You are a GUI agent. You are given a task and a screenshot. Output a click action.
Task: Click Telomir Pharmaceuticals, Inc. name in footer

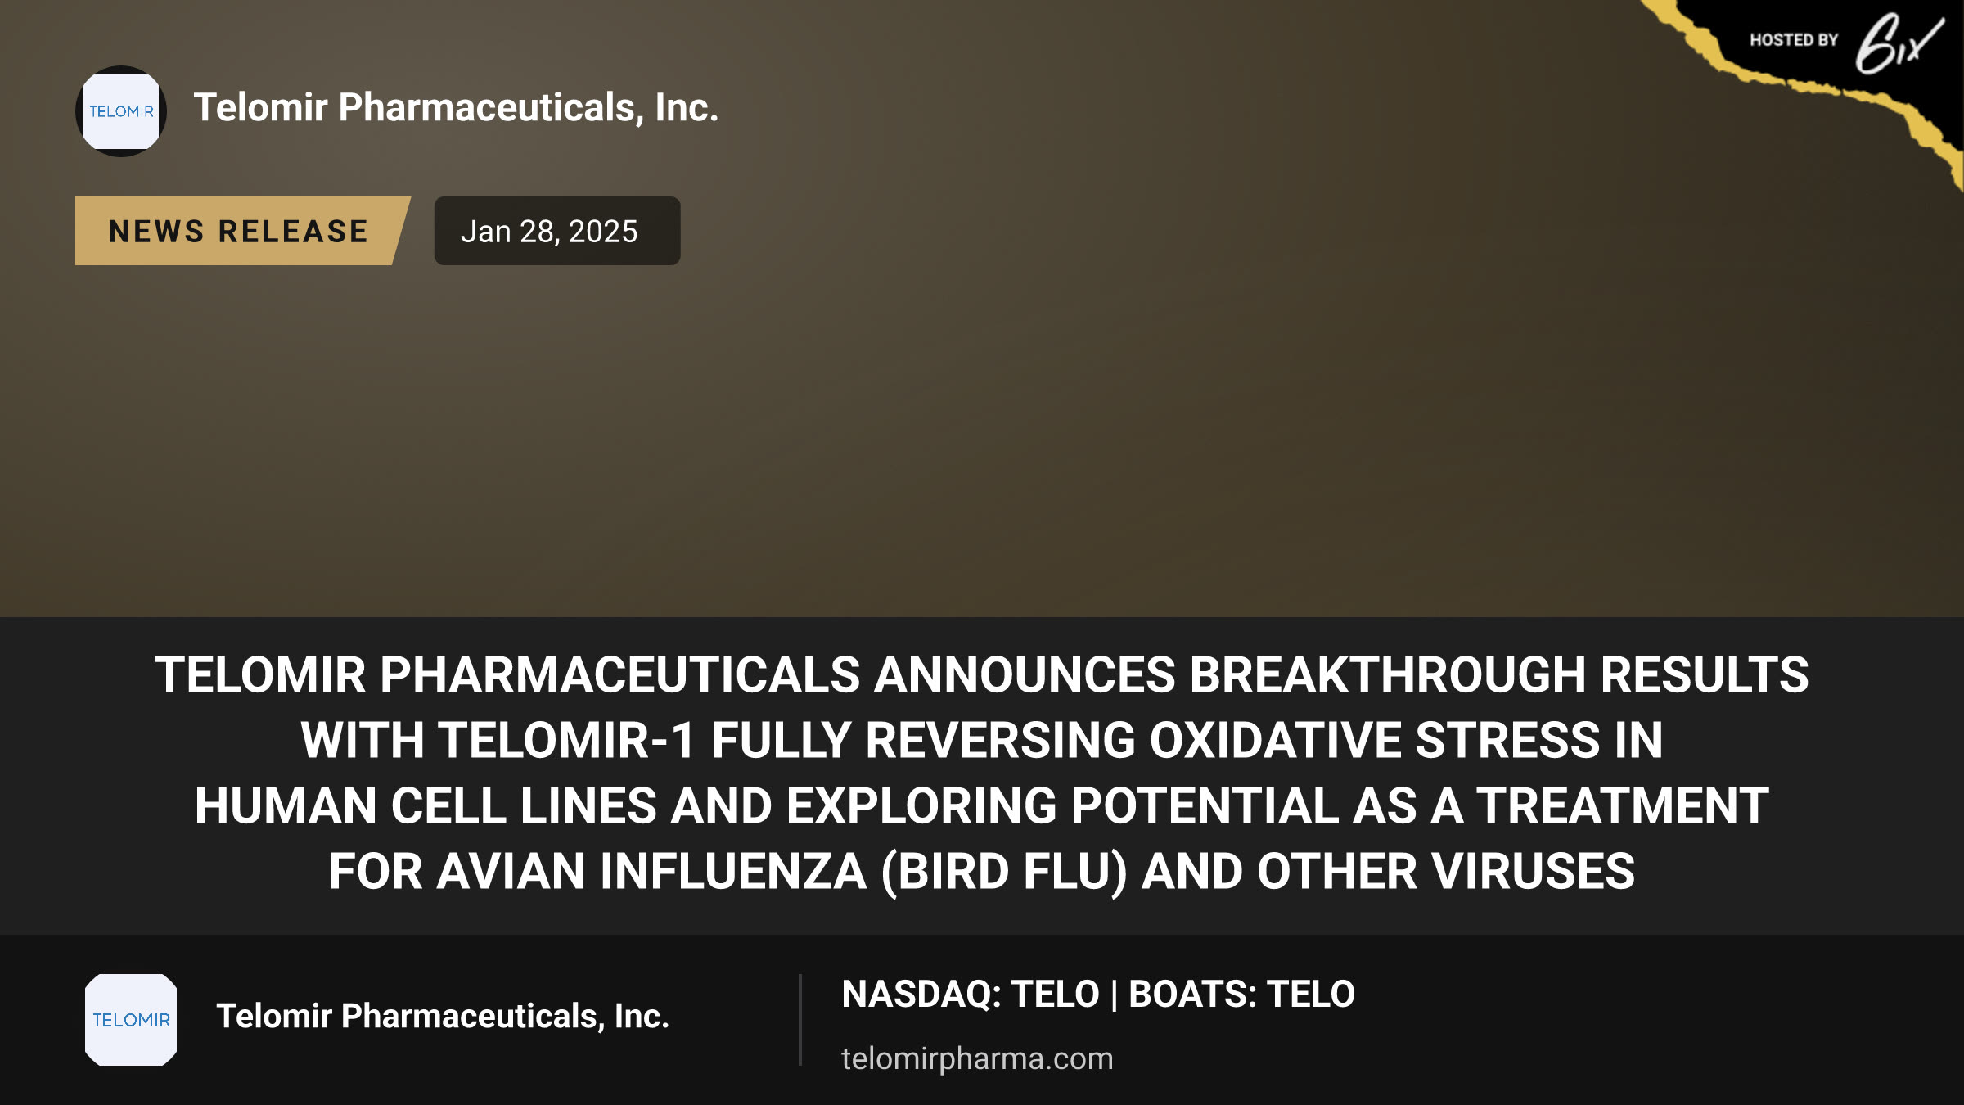[x=443, y=1016]
